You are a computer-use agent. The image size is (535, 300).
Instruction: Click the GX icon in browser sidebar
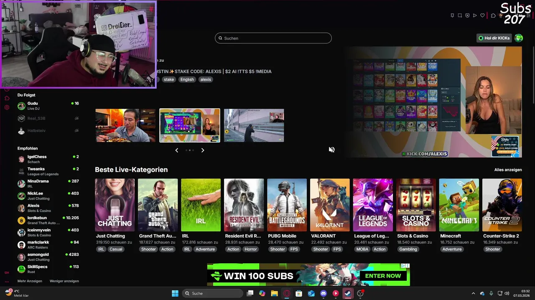tap(7, 272)
